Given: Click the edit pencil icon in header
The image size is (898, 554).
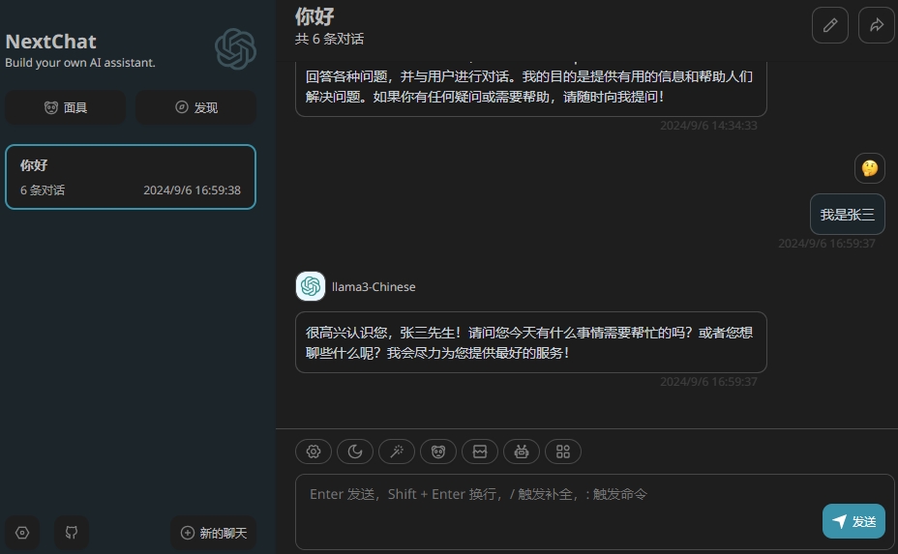Looking at the screenshot, I should coord(829,25).
